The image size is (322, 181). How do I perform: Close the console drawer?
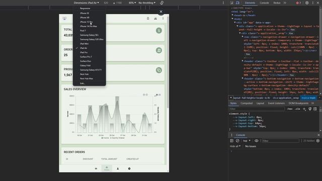(318, 135)
